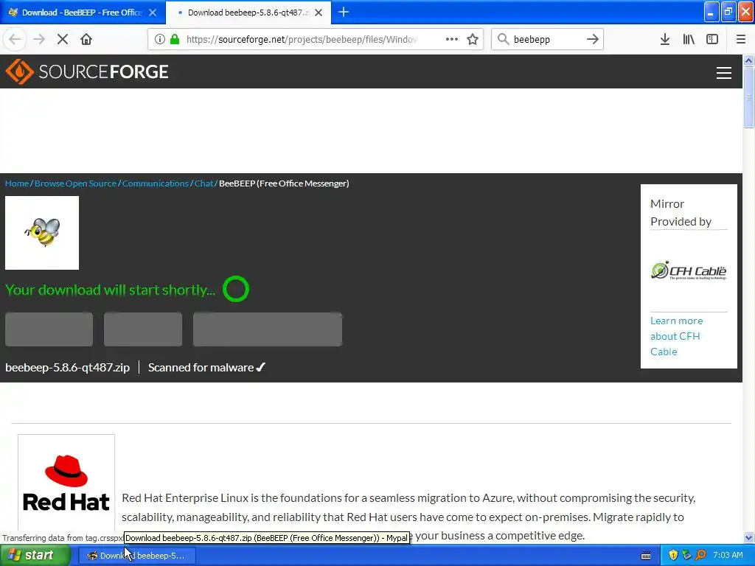The image size is (755, 566).
Task: Open the library bookshelf icon
Action: pos(689,40)
